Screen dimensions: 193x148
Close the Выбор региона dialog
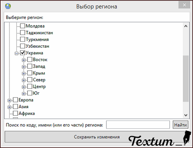[184, 5]
